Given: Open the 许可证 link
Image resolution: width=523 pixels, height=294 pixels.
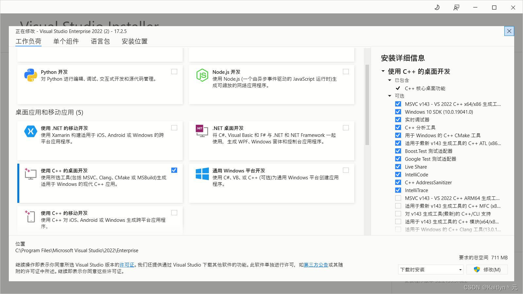Looking at the screenshot, I should pyautogui.click(x=127, y=265).
